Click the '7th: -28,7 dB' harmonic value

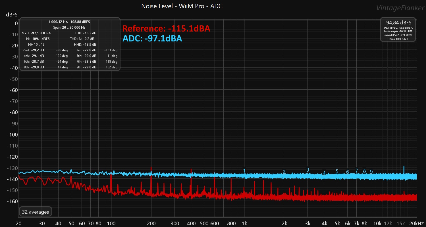coord(86,62)
